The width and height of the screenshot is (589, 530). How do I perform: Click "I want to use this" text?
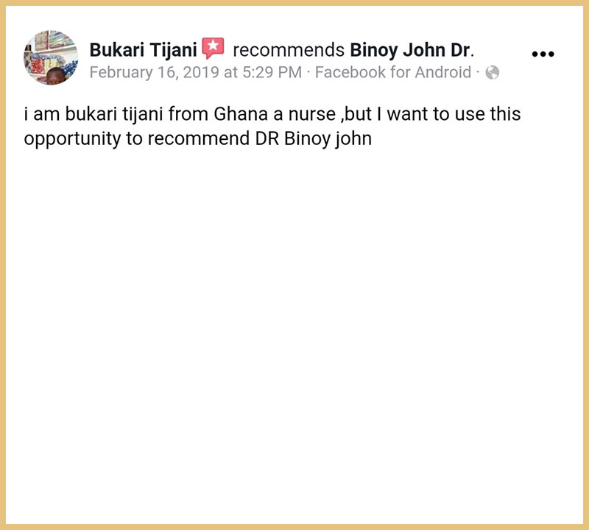[449, 116]
